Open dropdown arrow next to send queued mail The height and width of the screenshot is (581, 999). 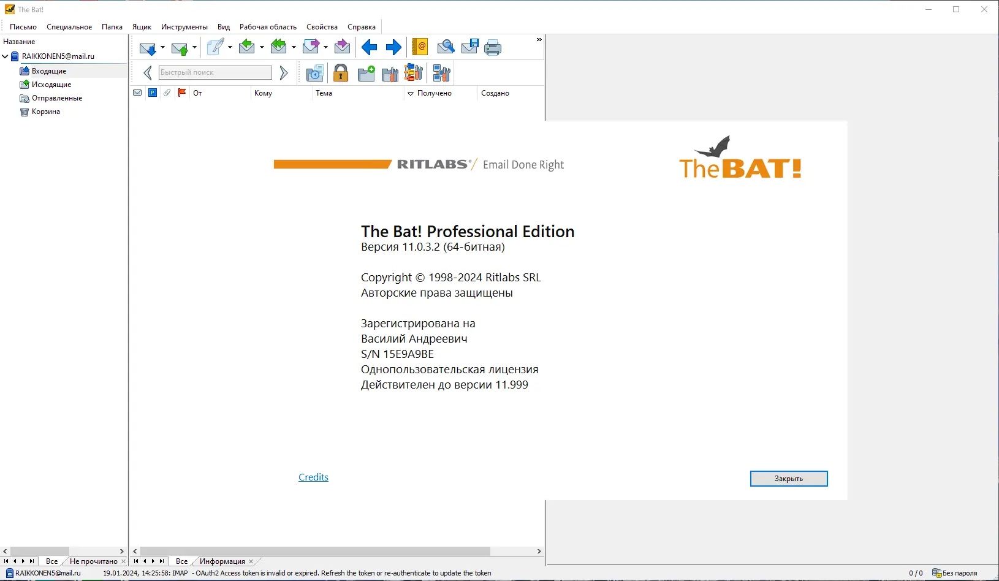point(194,47)
